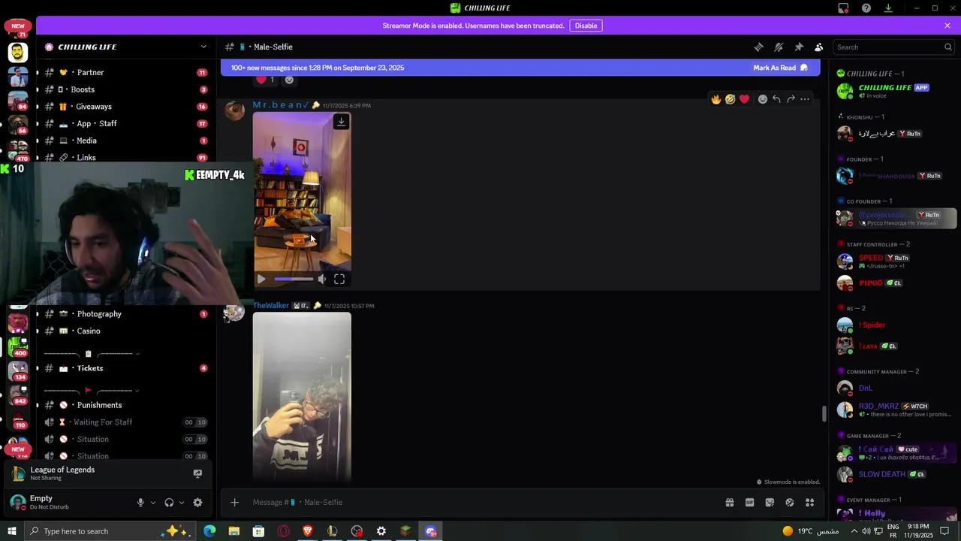Dismiss the Streamer Mode banner

[947, 26]
